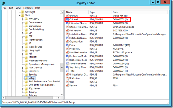
Task: Expand the DP key
Action: [23, 33]
